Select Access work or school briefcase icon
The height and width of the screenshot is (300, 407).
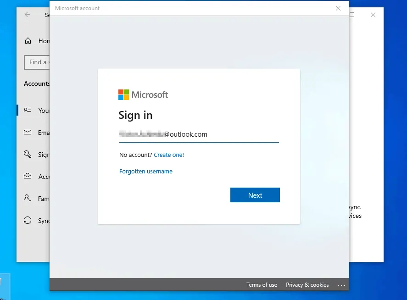[x=28, y=176]
